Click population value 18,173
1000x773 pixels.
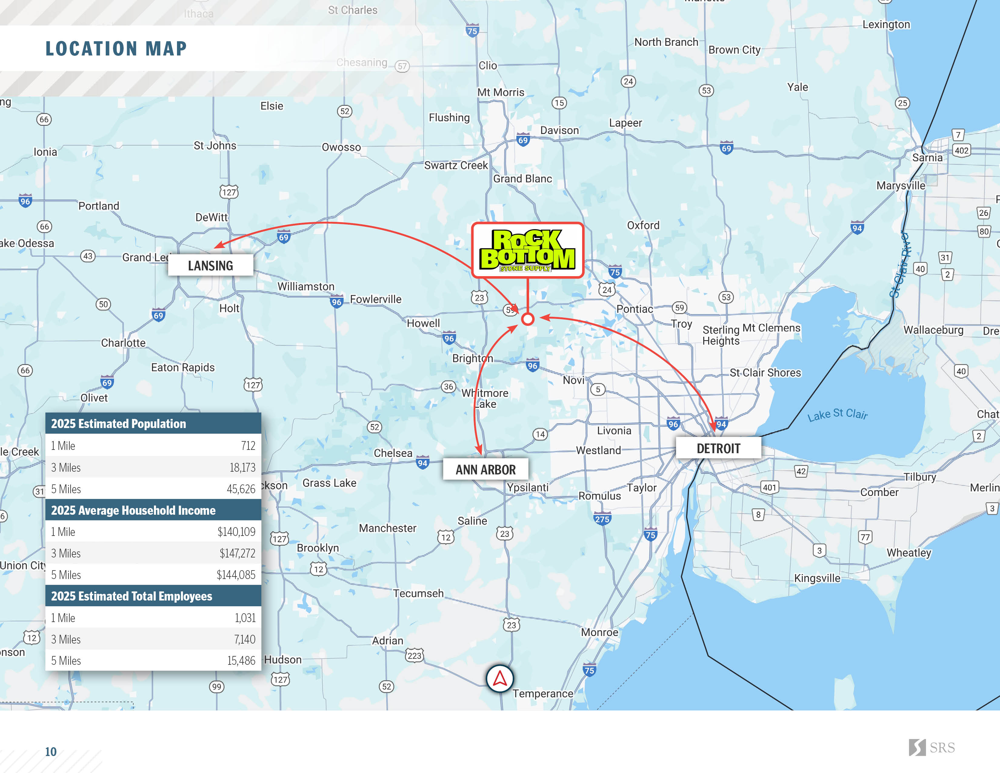coord(243,467)
